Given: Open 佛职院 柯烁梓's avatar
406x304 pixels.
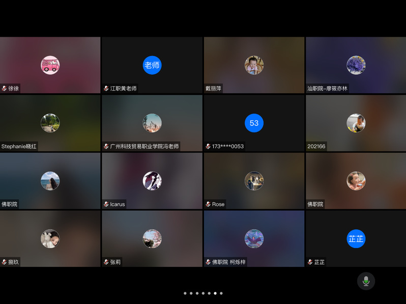Looking at the screenshot, I should coord(254,238).
